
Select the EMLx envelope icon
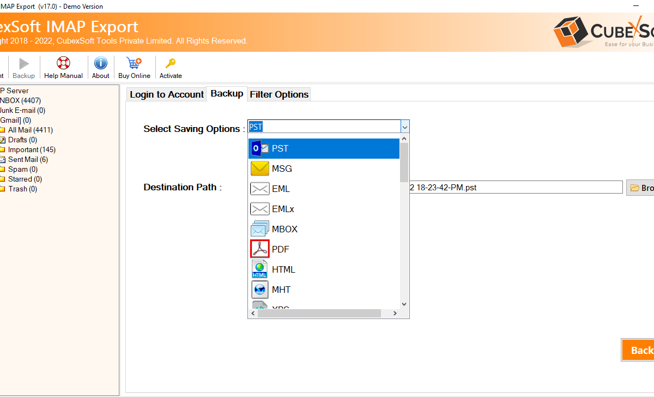tap(259, 209)
